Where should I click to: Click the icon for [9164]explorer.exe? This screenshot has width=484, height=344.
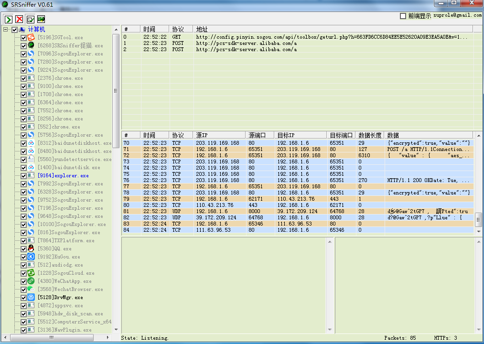click(x=31, y=175)
